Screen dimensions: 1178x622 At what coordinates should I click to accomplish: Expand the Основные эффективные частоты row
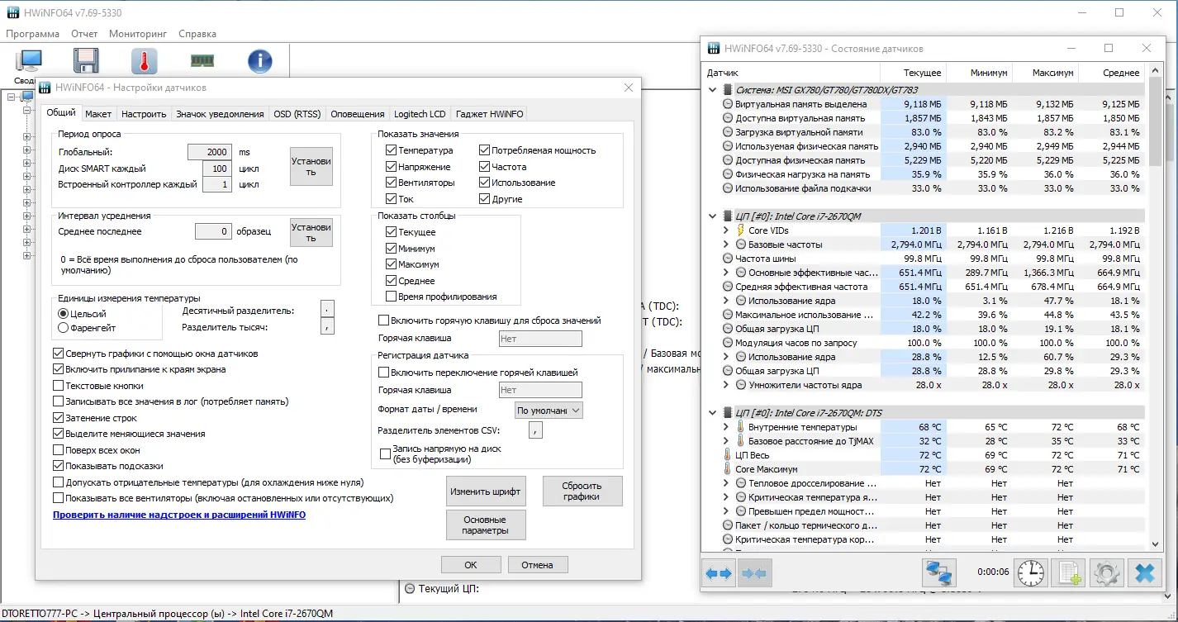(725, 273)
